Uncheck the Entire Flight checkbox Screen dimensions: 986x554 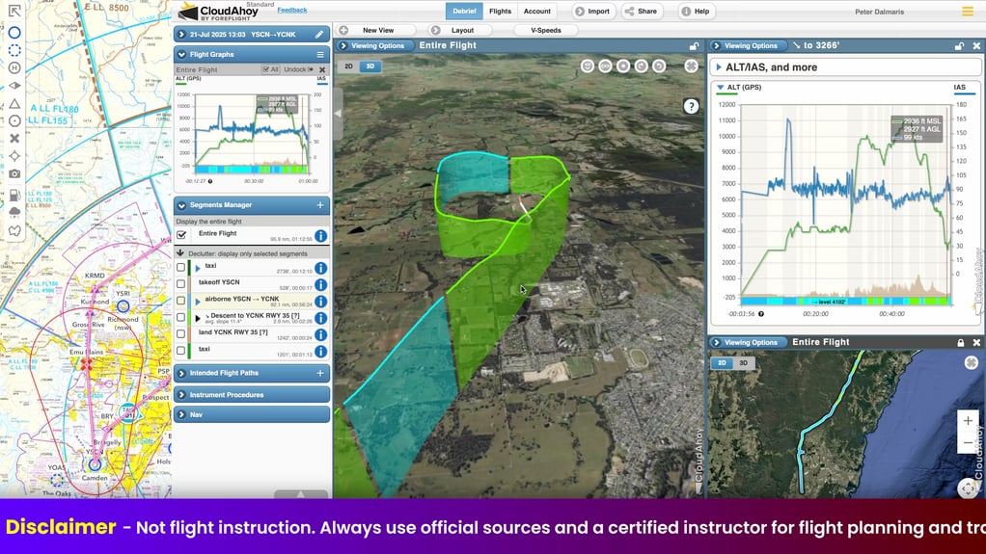[x=181, y=234]
